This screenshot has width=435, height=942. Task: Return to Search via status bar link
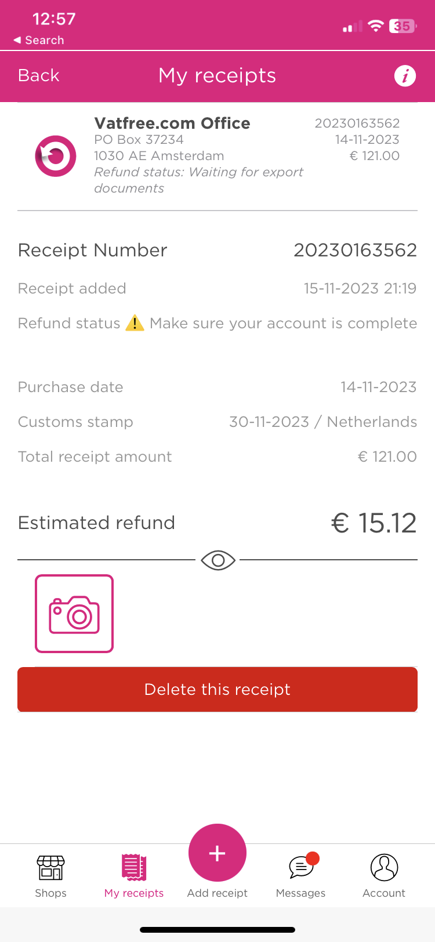pos(39,40)
